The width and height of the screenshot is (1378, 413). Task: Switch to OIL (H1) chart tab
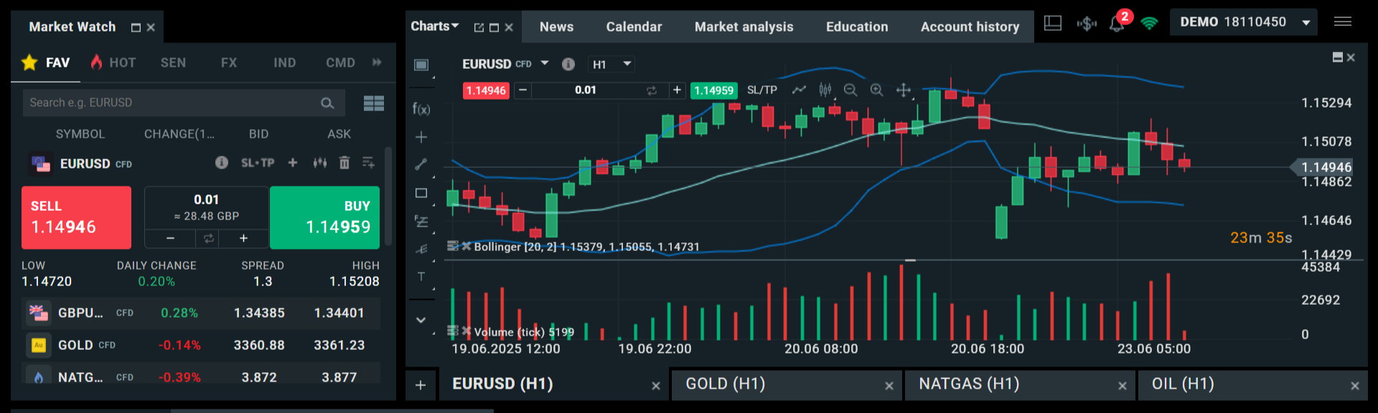click(x=1252, y=384)
